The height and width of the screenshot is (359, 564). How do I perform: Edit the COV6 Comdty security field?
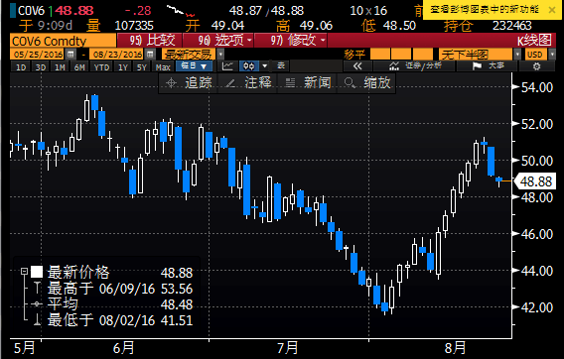click(63, 41)
